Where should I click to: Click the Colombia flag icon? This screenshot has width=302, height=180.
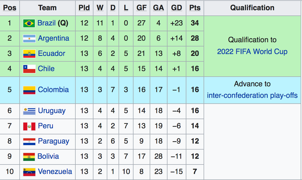point(29,90)
